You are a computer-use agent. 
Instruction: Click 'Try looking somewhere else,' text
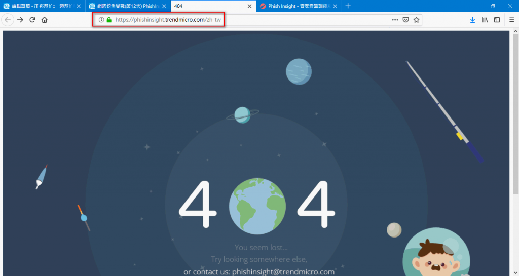tap(259, 259)
